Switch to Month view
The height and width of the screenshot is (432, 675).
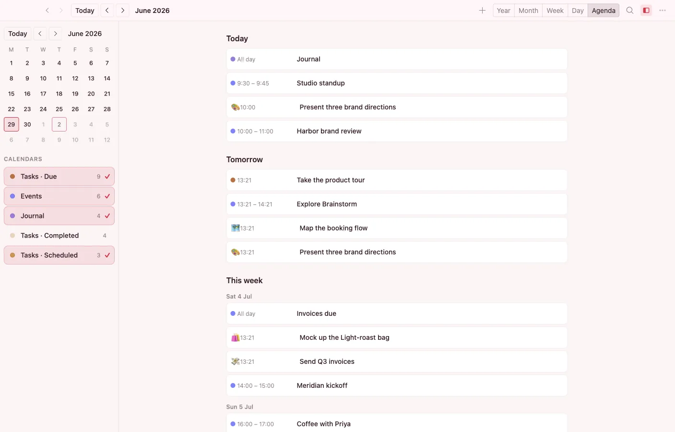(x=528, y=11)
